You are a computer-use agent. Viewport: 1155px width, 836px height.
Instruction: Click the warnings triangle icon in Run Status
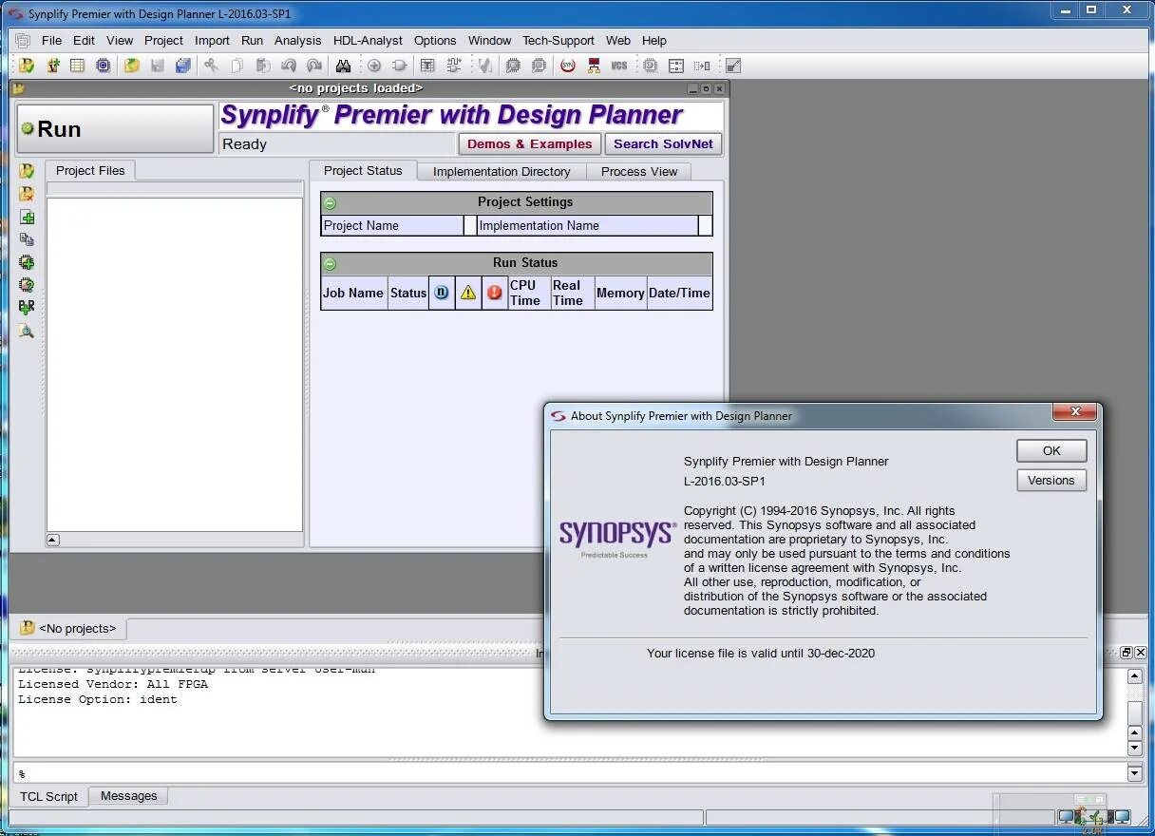point(468,293)
